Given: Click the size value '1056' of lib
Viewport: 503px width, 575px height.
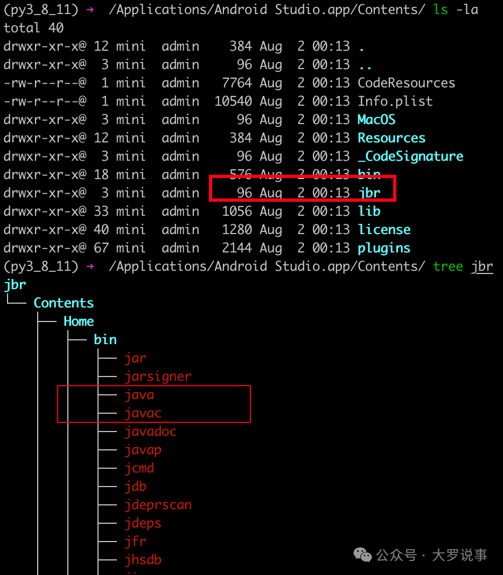Looking at the screenshot, I should click(x=237, y=211).
